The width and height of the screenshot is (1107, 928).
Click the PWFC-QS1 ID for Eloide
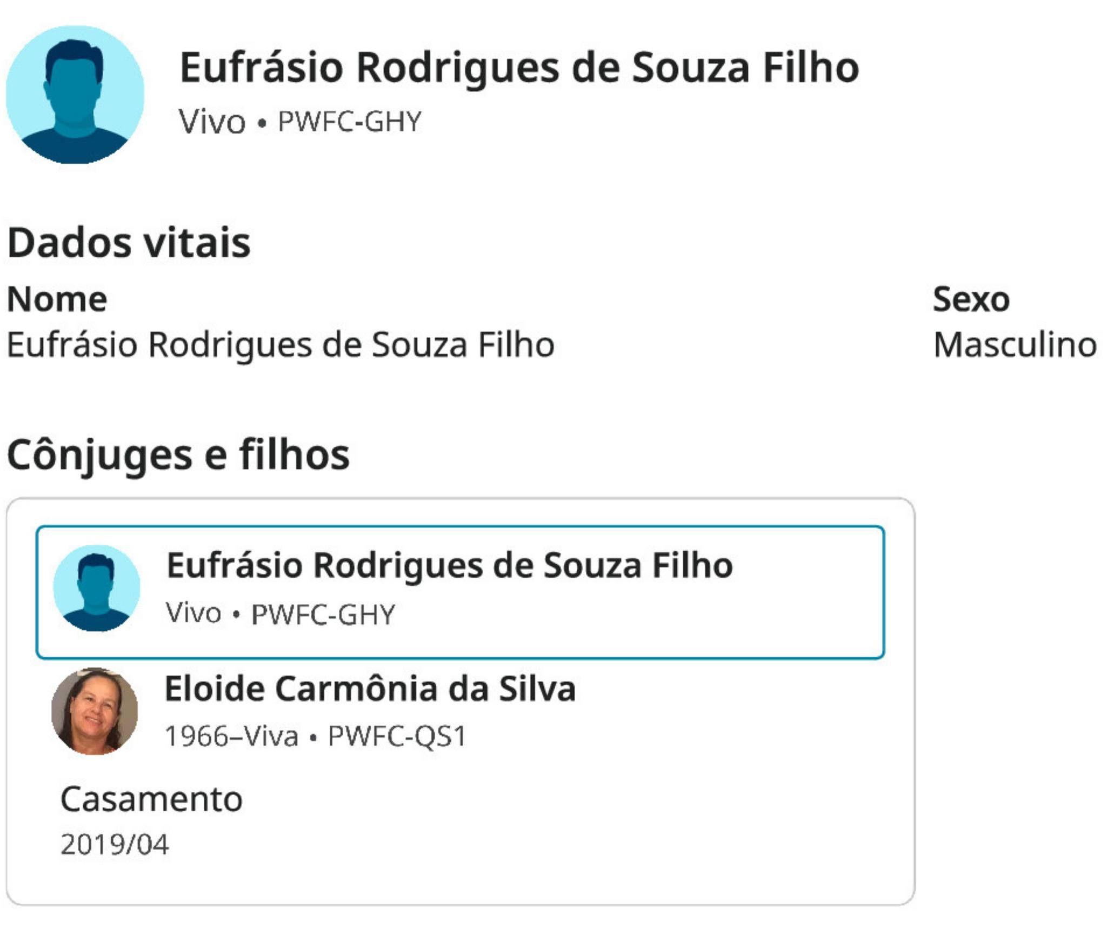tap(397, 736)
